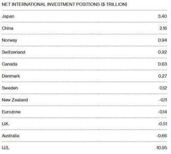Click Japan's 3.40 value
The image size is (171, 154).
point(162,16)
